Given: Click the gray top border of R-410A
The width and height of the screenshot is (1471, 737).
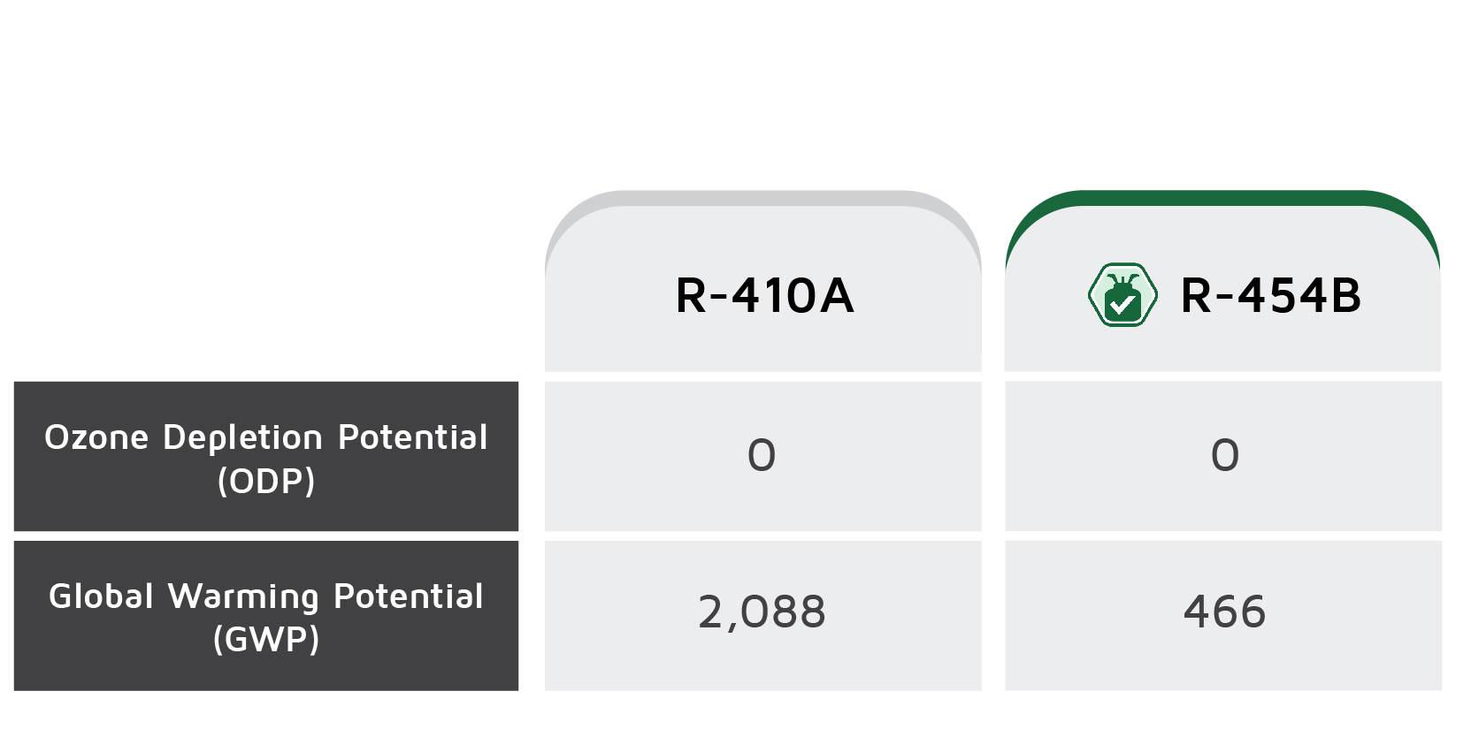Looking at the screenshot, I should pyautogui.click(x=762, y=198).
